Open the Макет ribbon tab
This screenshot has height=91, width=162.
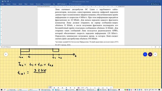coord(26,4)
